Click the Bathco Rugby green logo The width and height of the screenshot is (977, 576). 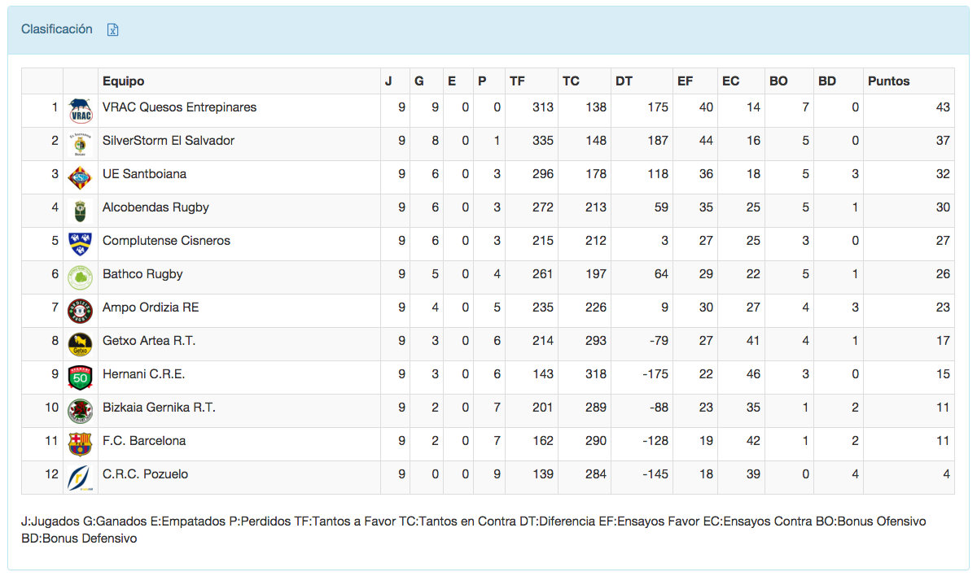tap(80, 275)
